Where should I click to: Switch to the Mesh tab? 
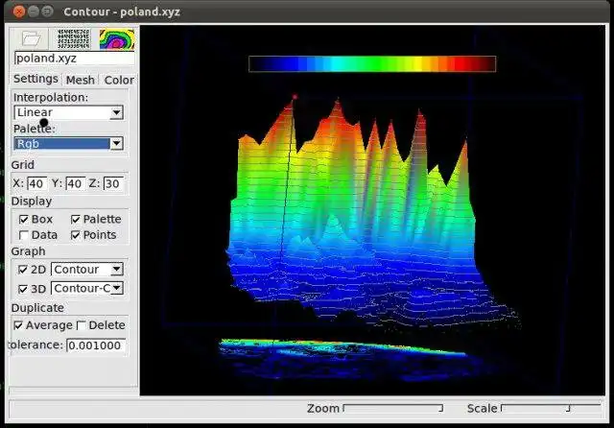point(81,80)
